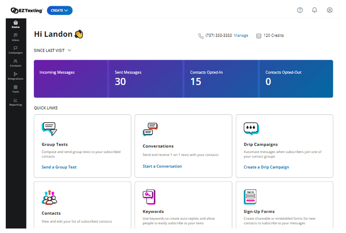This screenshot has height=233, width=346.
Task: Click the notifications bell icon
Action: 315,10
